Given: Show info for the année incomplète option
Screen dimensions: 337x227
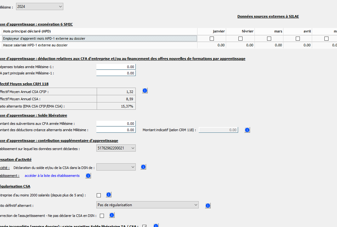Looking at the screenshot, I should pyautogui.click(x=156, y=225).
